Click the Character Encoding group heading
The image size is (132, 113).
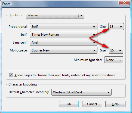[x=23, y=84]
